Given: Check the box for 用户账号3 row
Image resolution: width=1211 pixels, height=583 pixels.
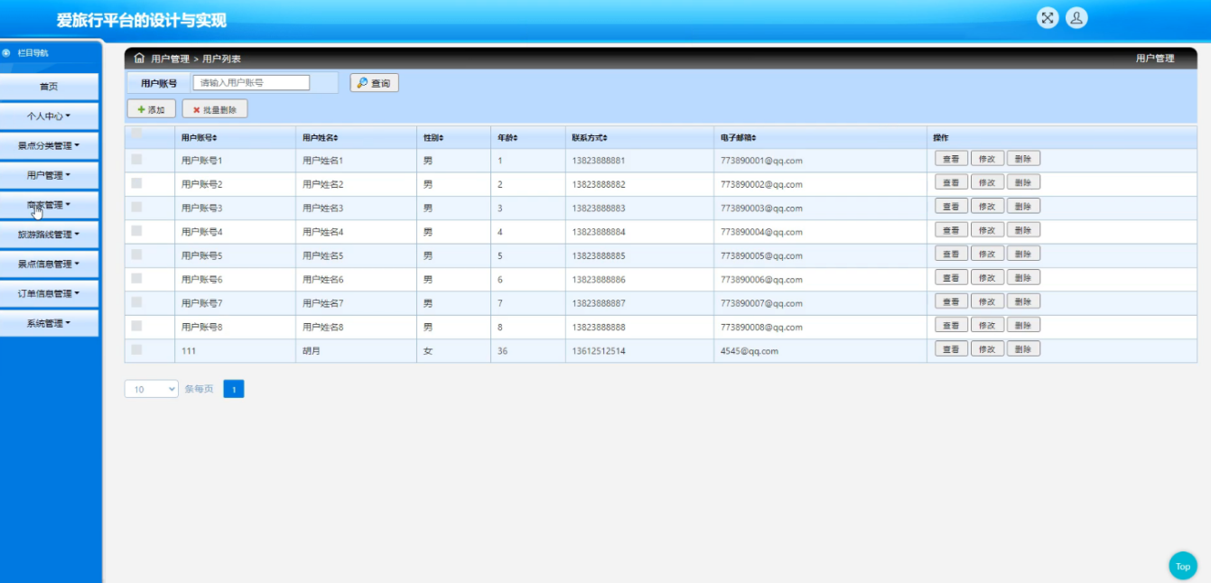Looking at the screenshot, I should [137, 207].
